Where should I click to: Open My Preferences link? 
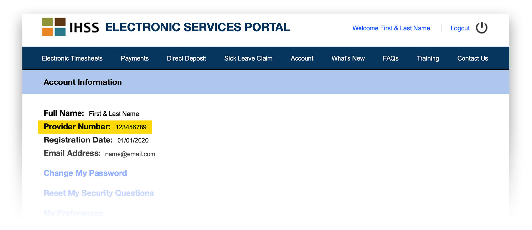point(73,213)
